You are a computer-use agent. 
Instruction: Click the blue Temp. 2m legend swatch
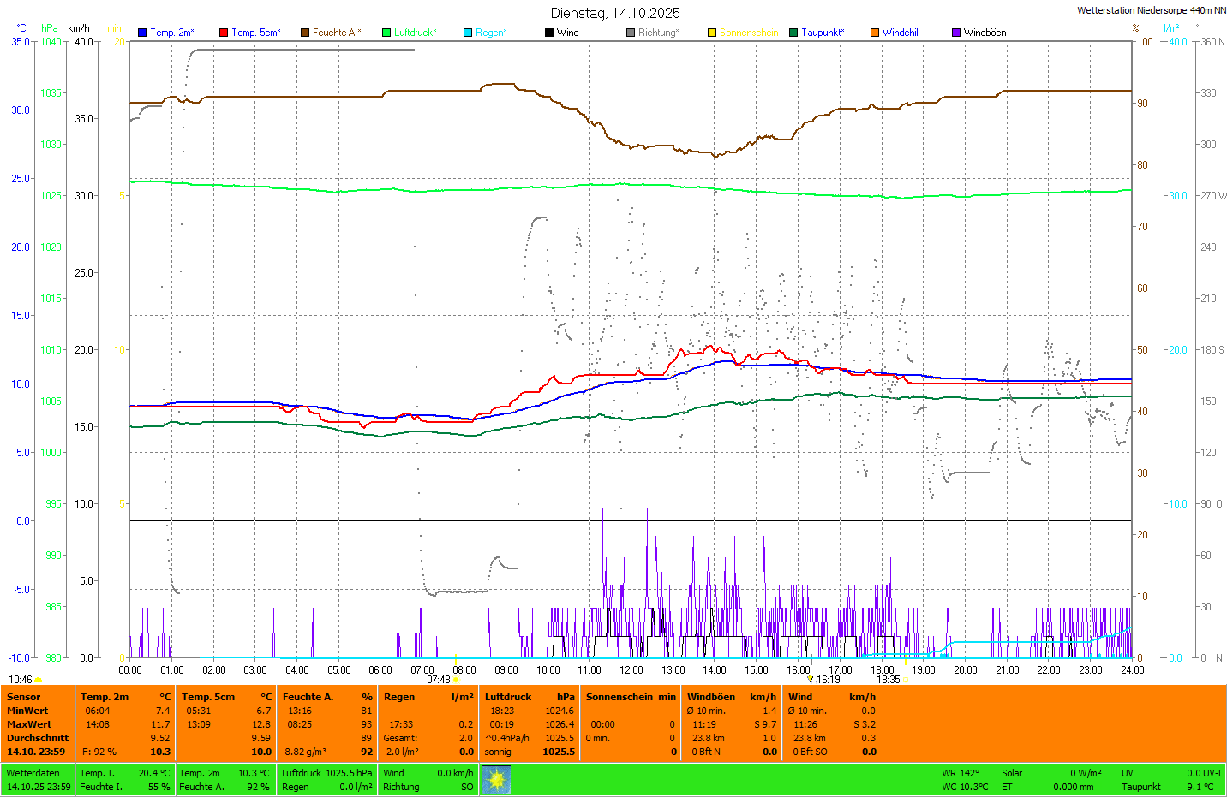click(x=142, y=33)
